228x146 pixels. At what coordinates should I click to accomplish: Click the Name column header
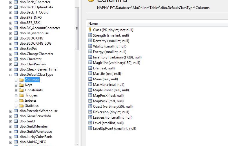tap(93, 24)
